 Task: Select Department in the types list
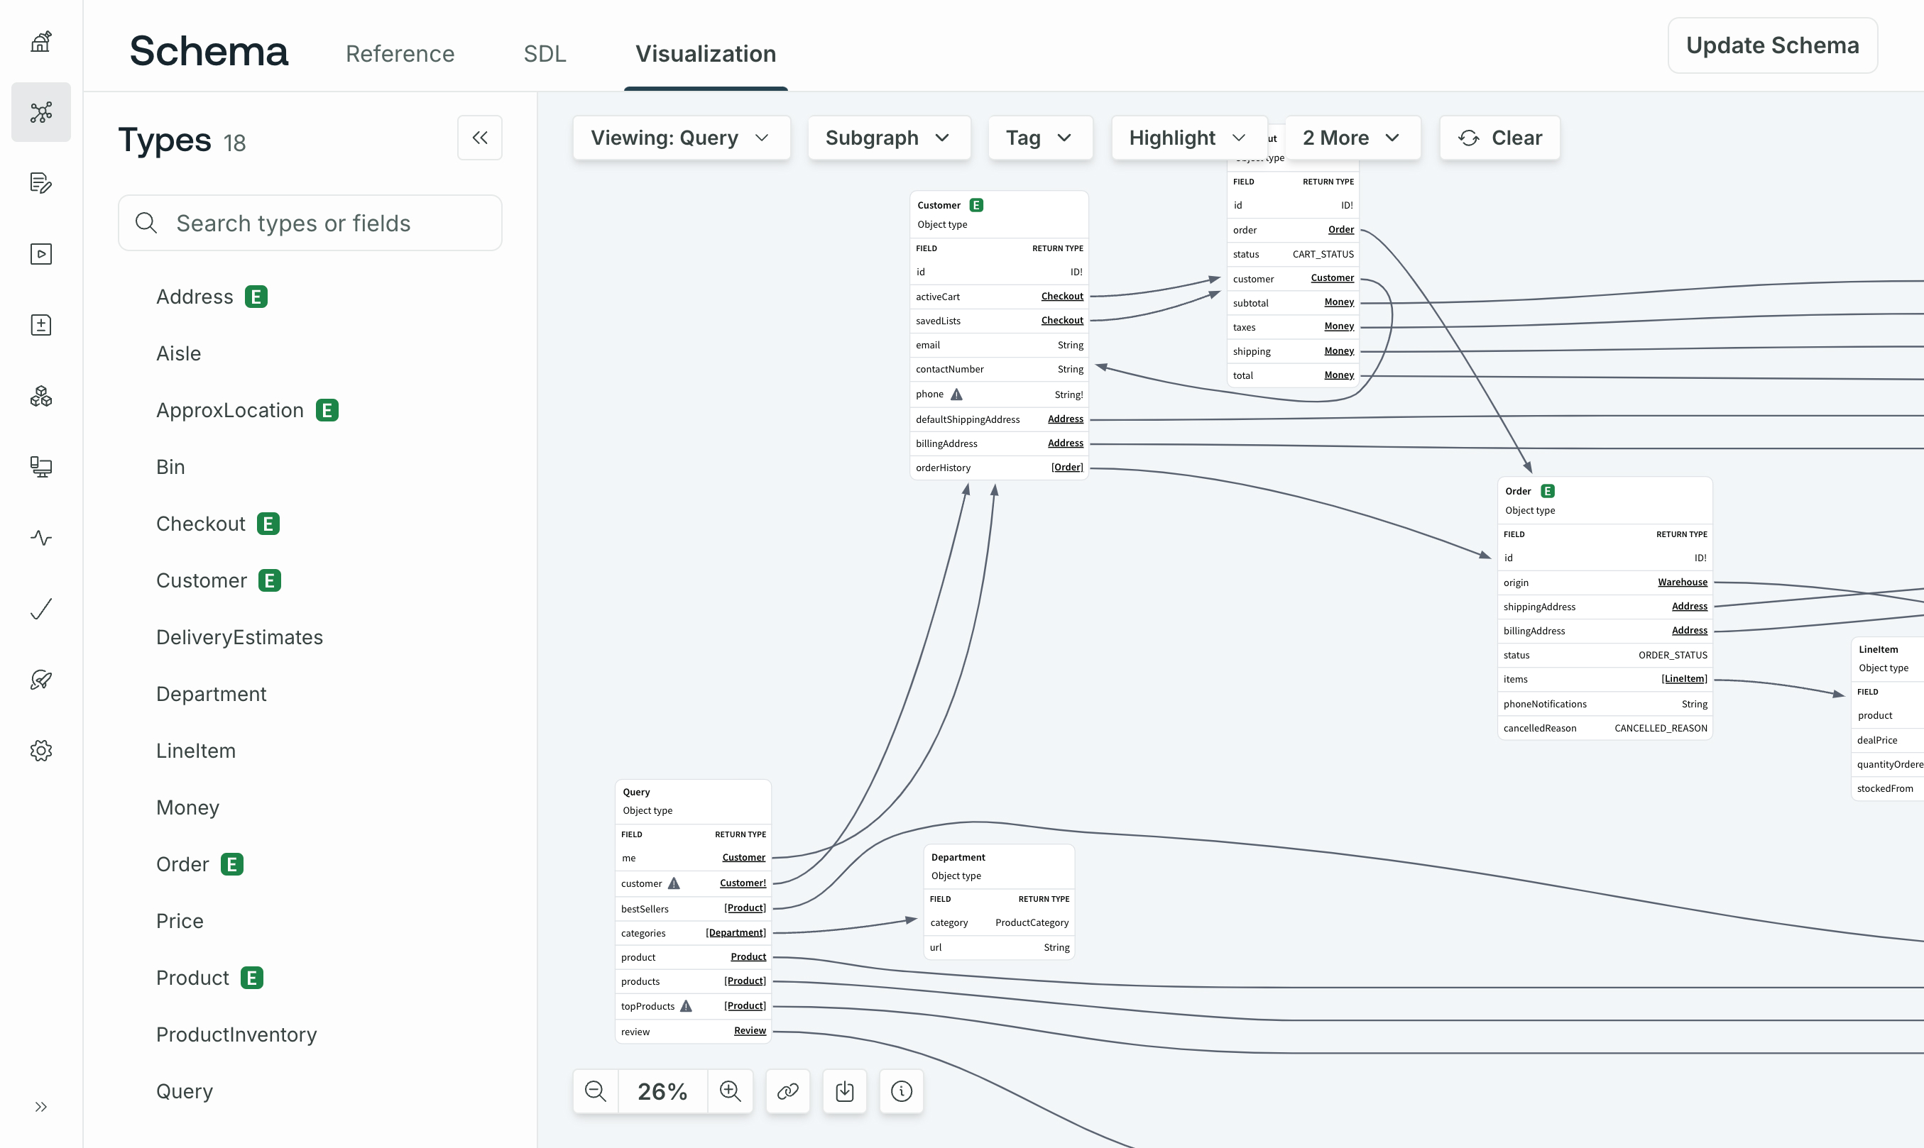[x=212, y=694]
